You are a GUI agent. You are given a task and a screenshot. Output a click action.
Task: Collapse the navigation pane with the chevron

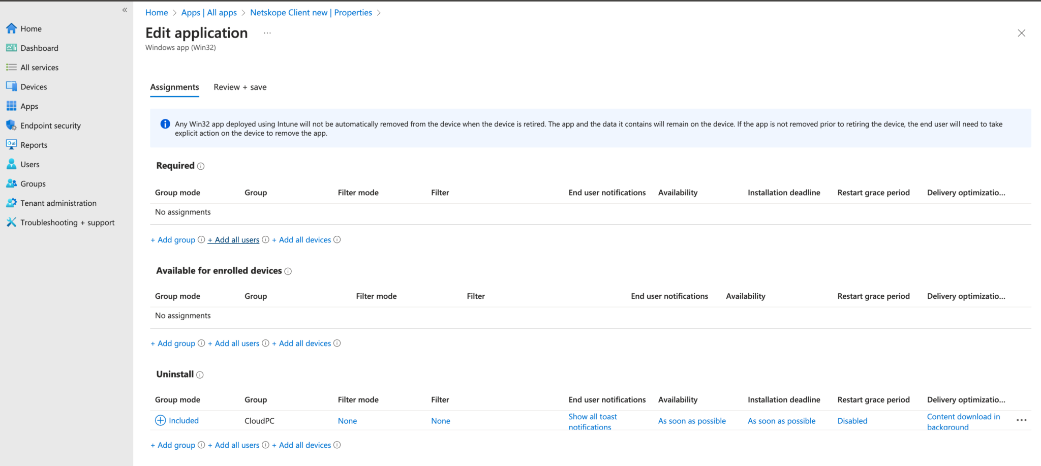point(124,10)
